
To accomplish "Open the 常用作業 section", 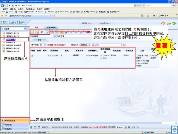I will pos(15,125).
